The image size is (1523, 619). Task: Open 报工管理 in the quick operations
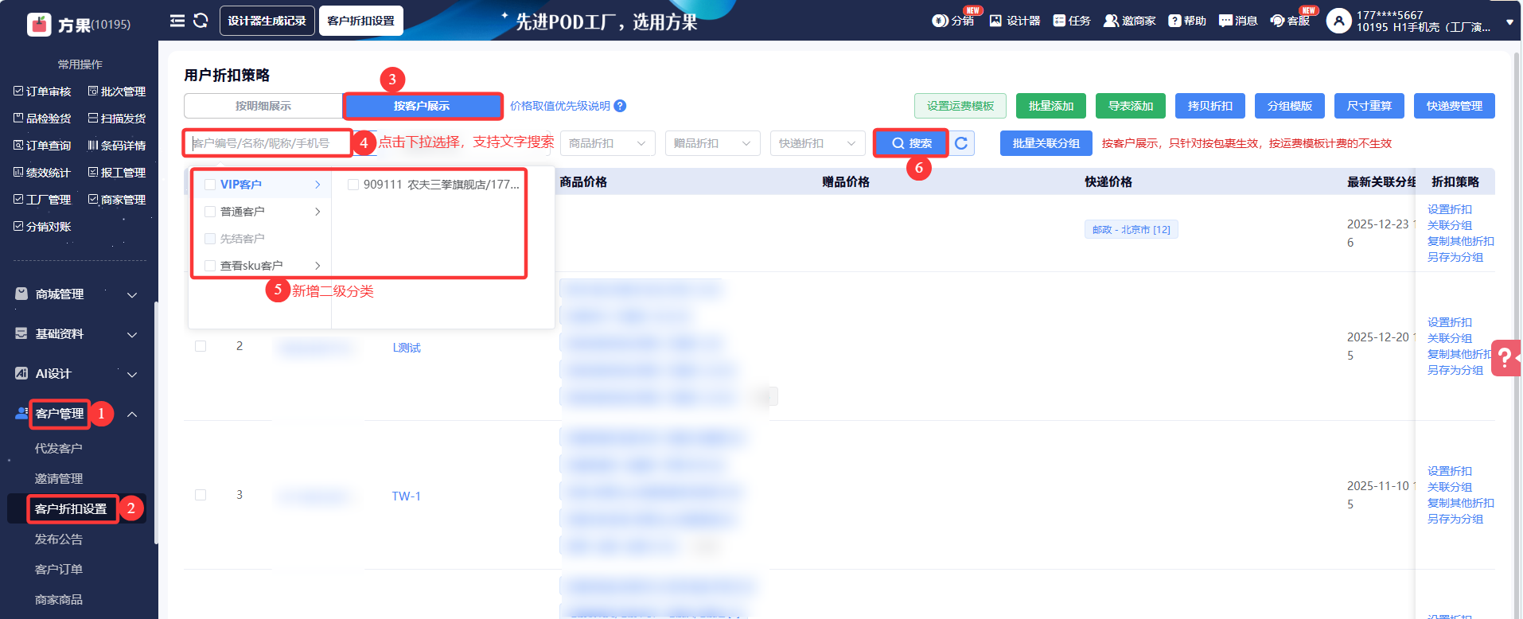pyautogui.click(x=117, y=173)
